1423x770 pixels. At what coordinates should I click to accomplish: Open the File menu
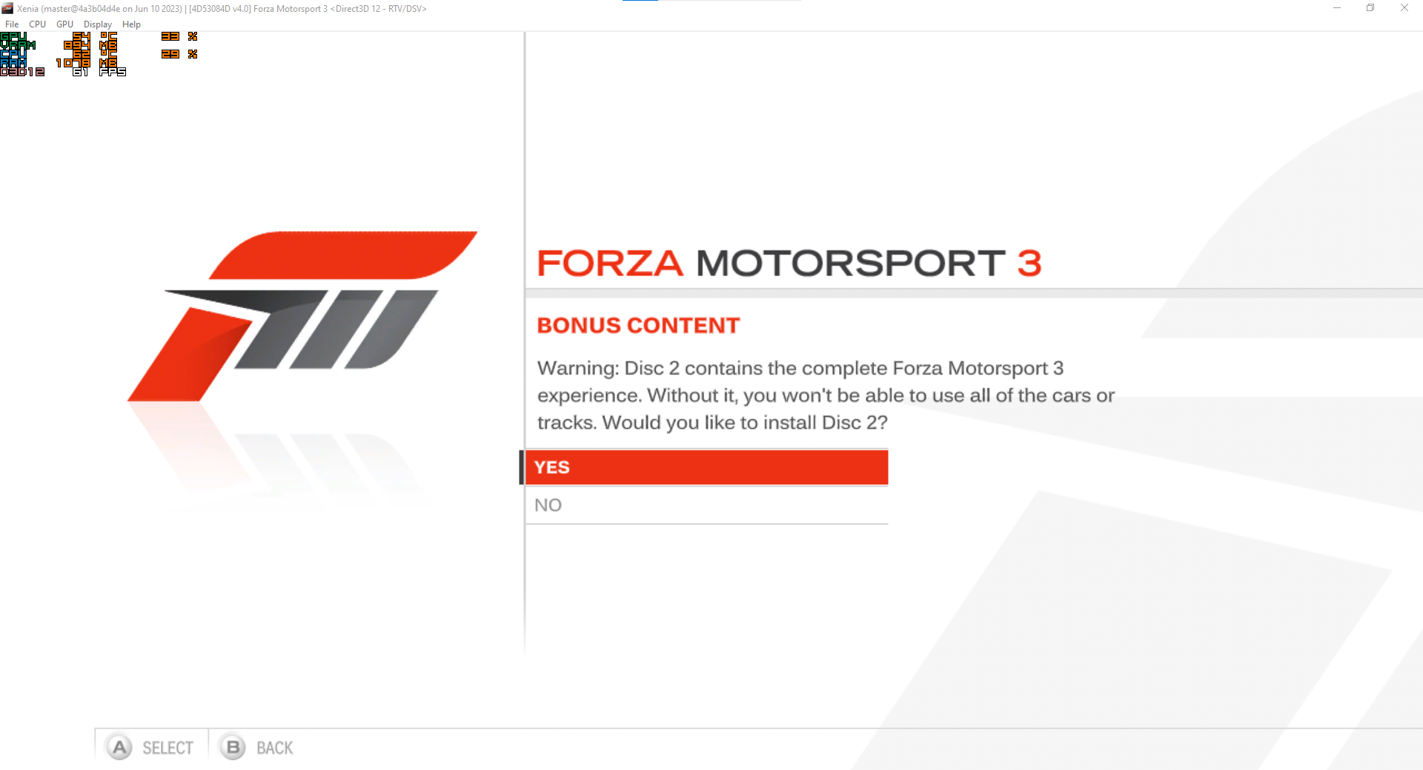(12, 24)
